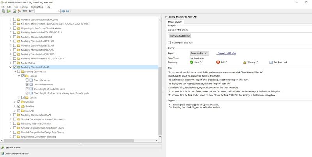This screenshot has height=157, width=312.
Task: Uncheck Modeling Standards for MAB checkbox
Action: coord(14,67)
